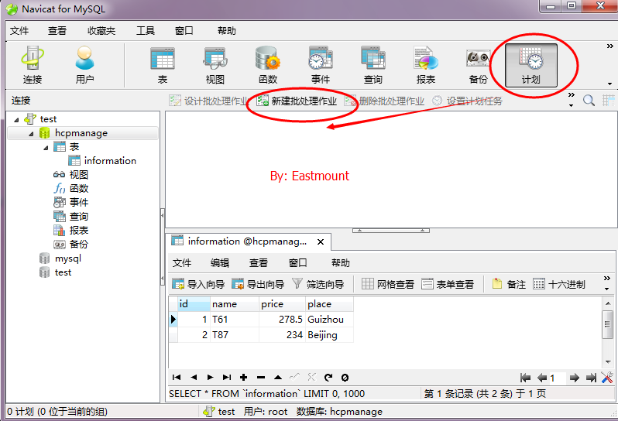
Task: Click 新建批处理作业 new batch job
Action: (x=297, y=101)
